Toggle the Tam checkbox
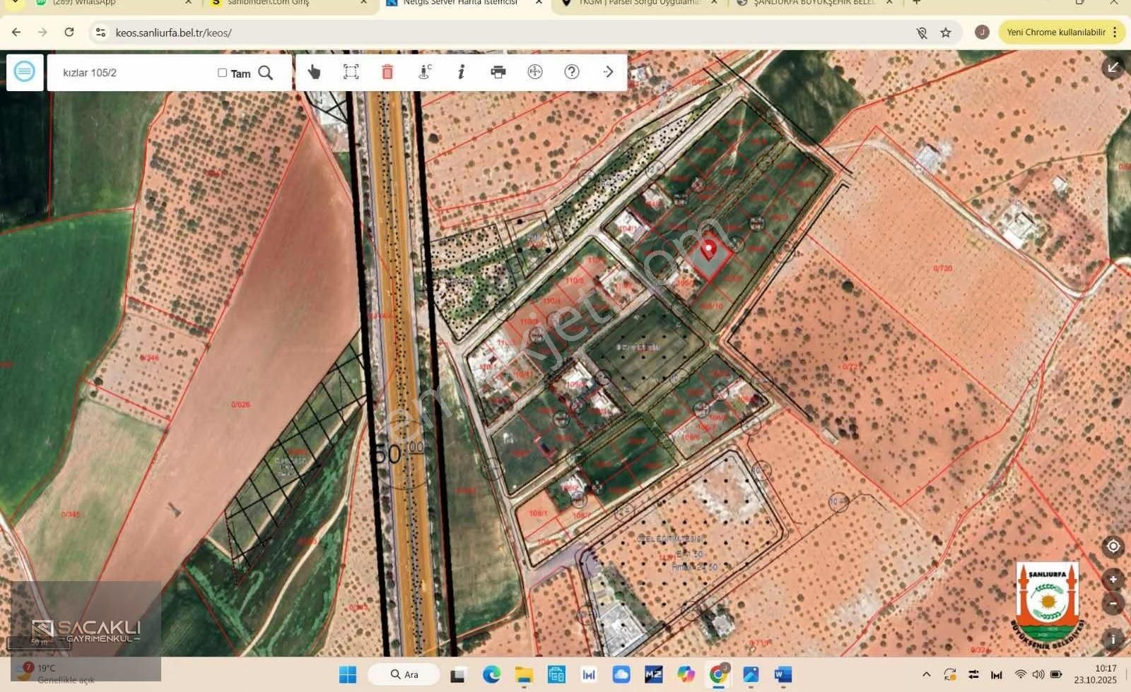The width and height of the screenshot is (1131, 692). (x=222, y=73)
